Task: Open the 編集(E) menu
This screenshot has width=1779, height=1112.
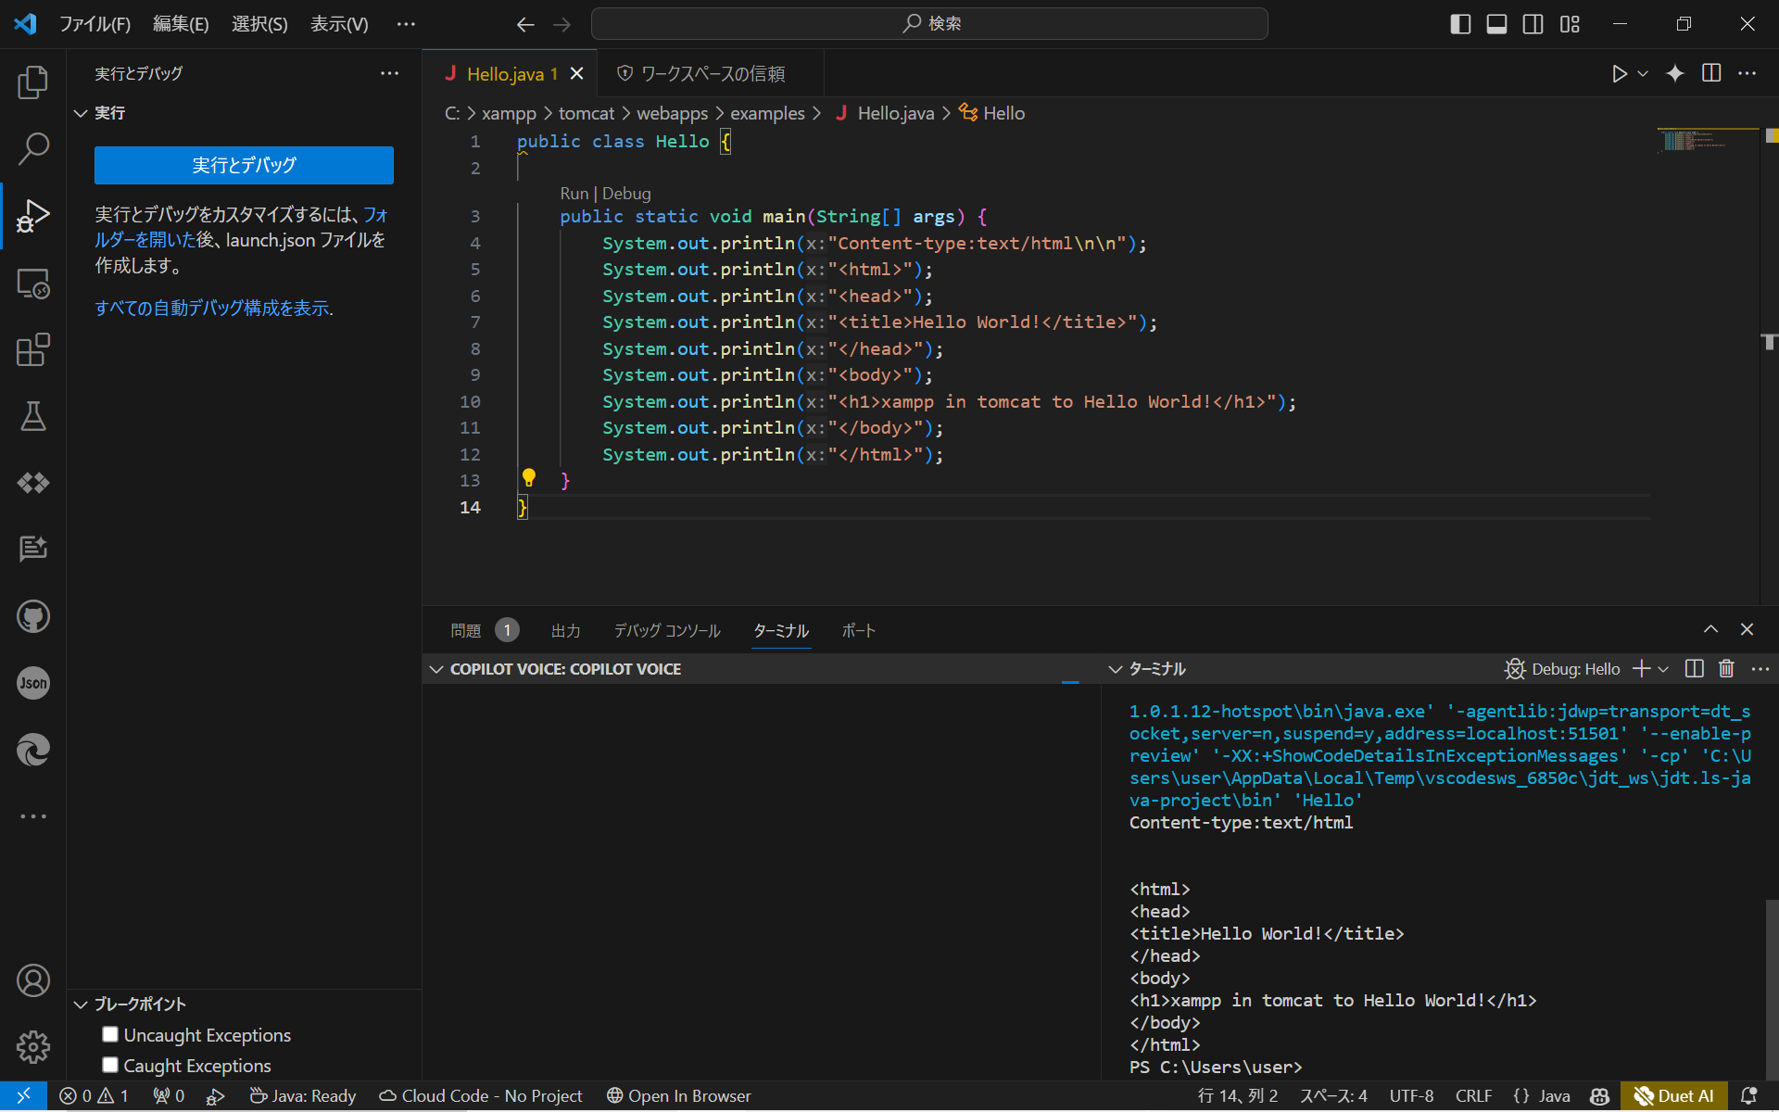Action: 181,24
